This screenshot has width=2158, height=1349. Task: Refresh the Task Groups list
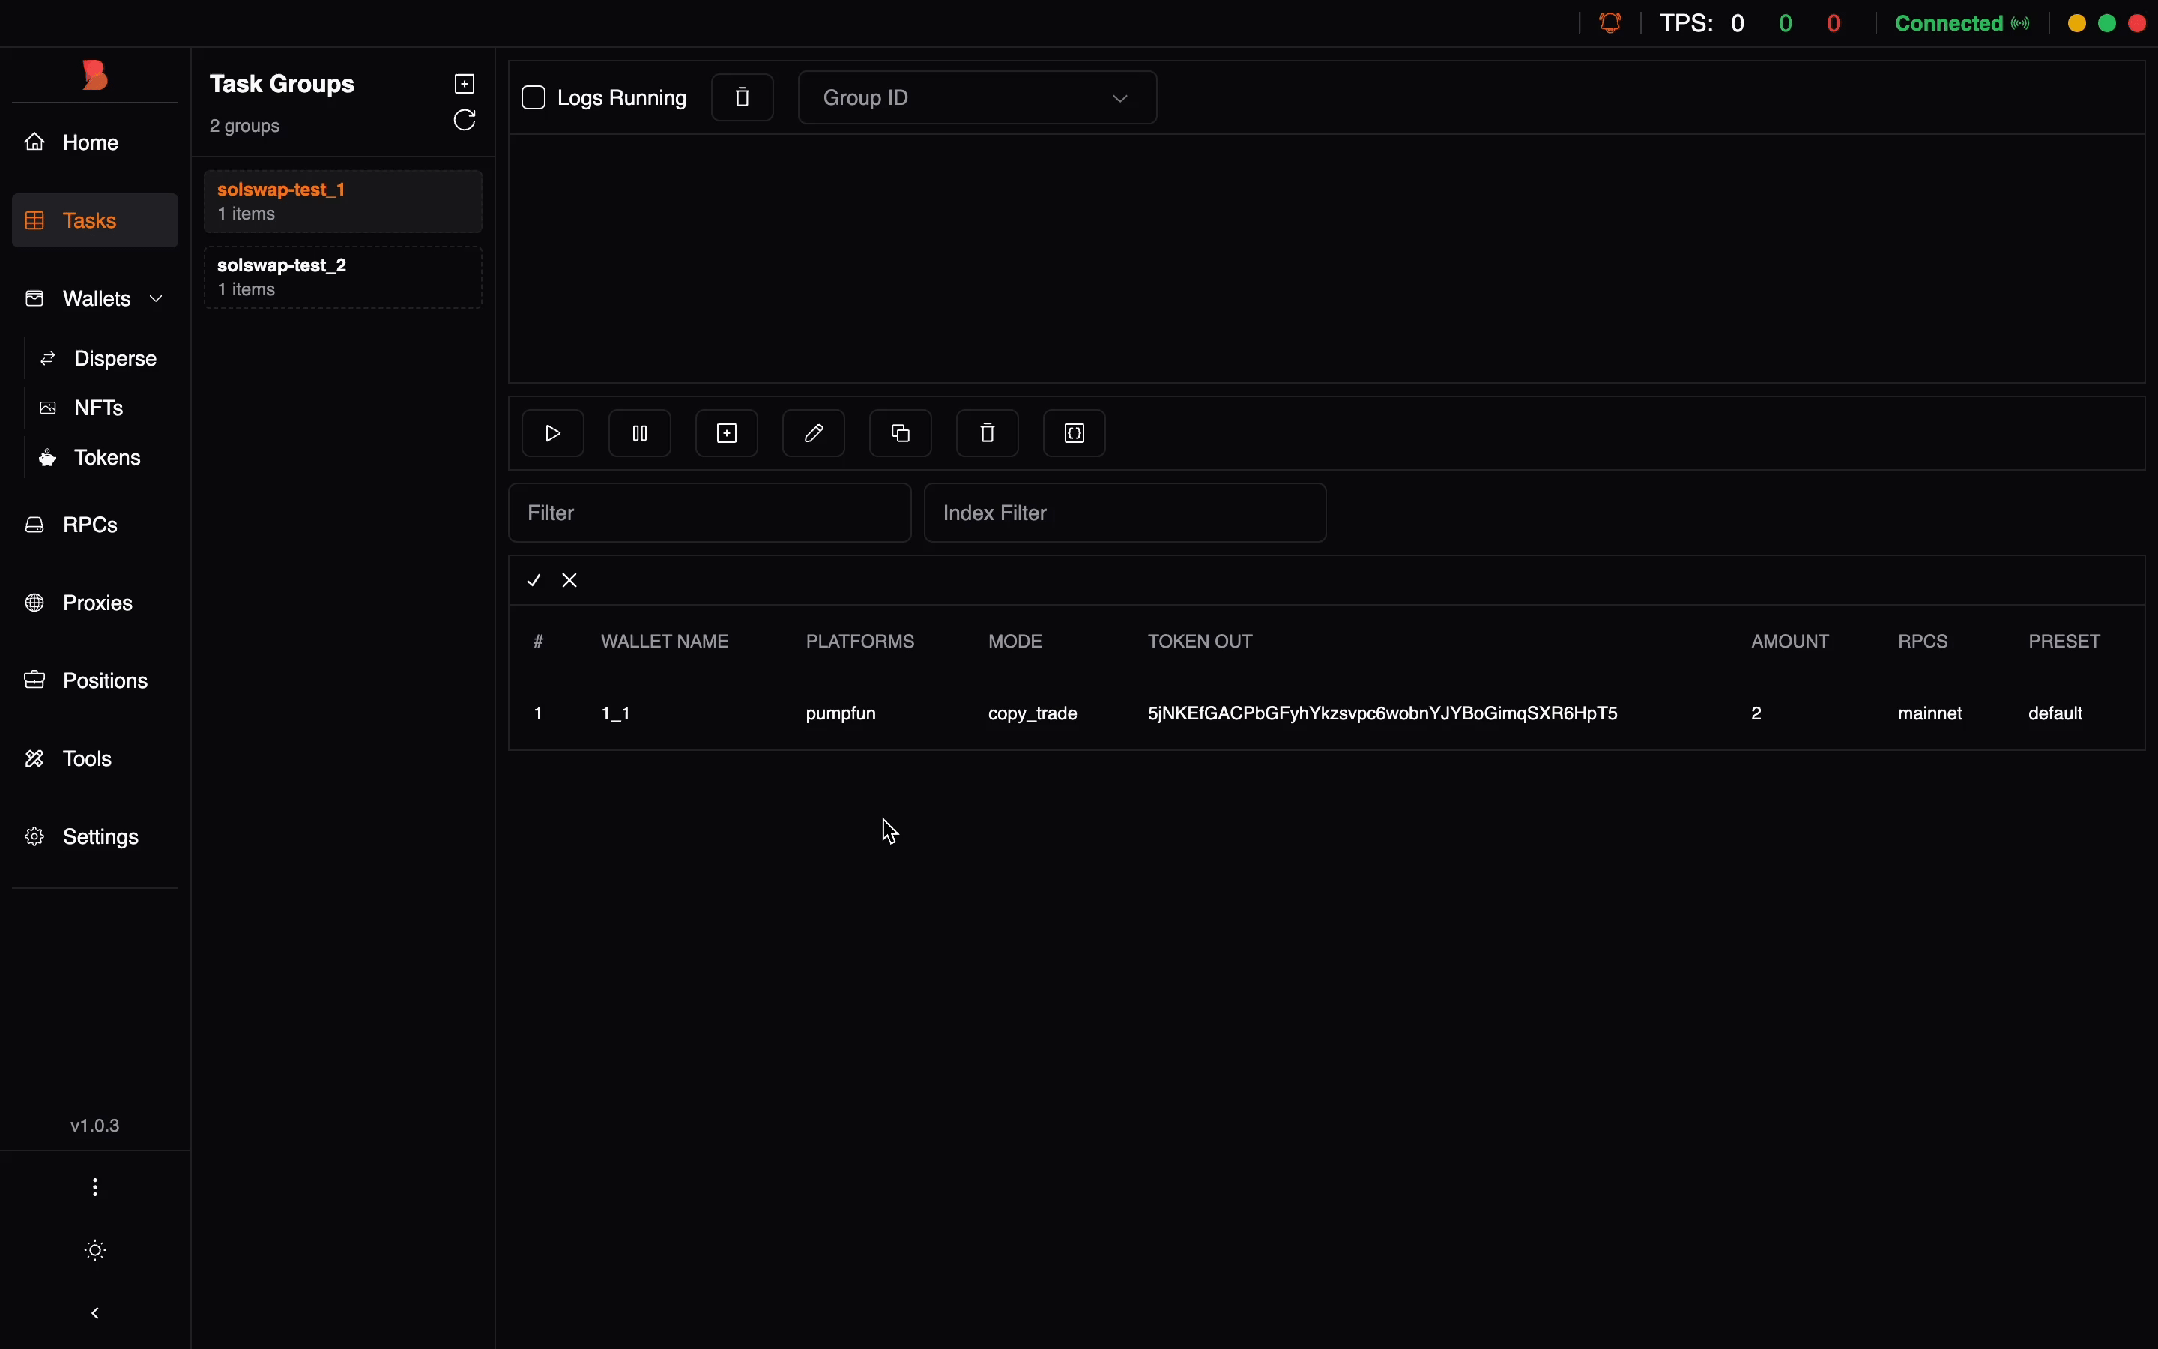[x=465, y=121]
